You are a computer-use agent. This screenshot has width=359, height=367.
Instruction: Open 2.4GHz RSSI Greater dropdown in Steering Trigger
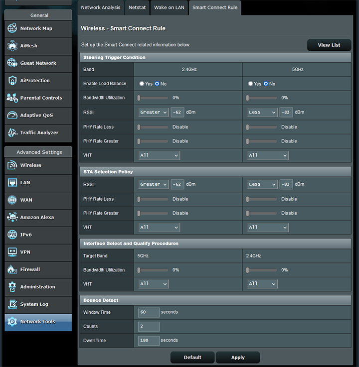[154, 113]
